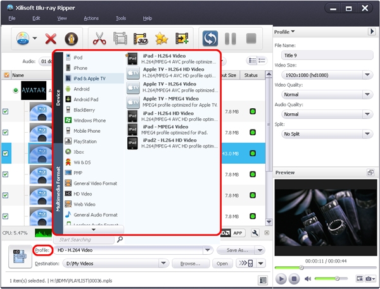Expand the Save As dropdown arrow
This screenshot has width=380, height=289.
(260, 250)
